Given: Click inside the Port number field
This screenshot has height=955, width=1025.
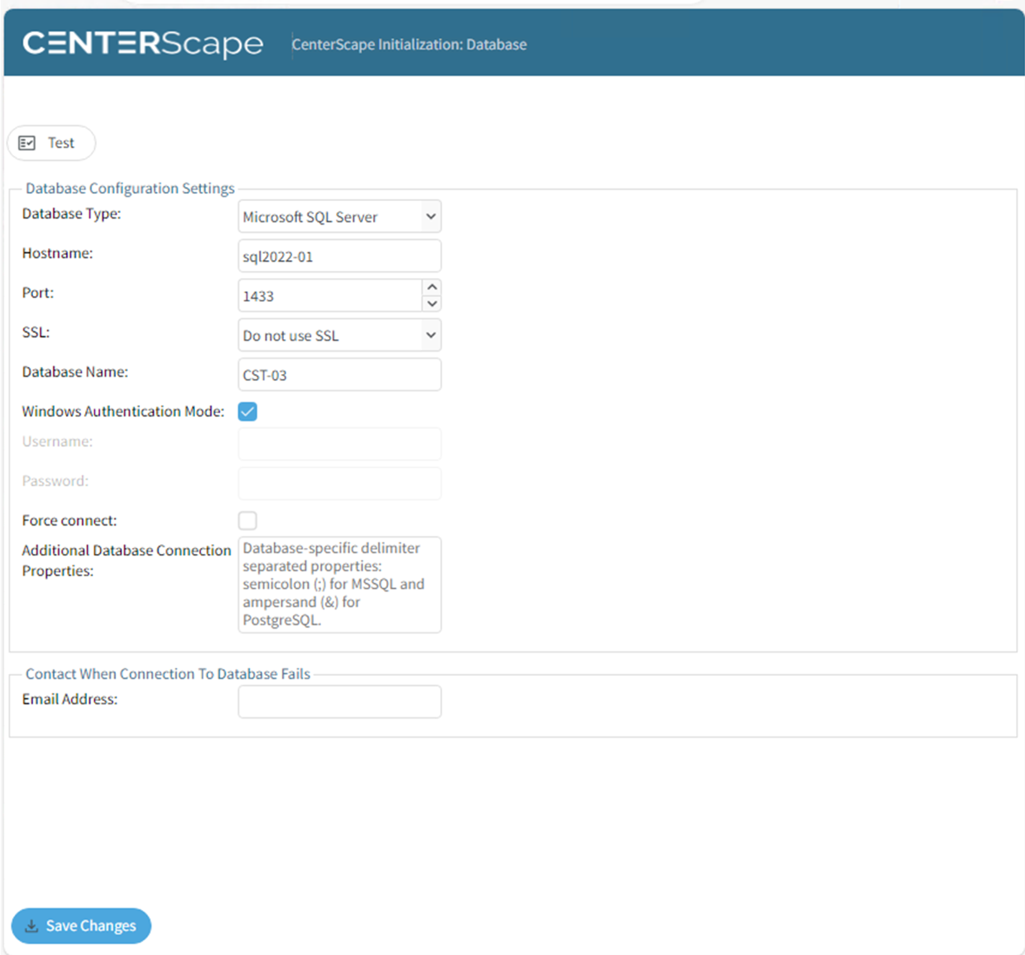Looking at the screenshot, I should pyautogui.click(x=329, y=296).
